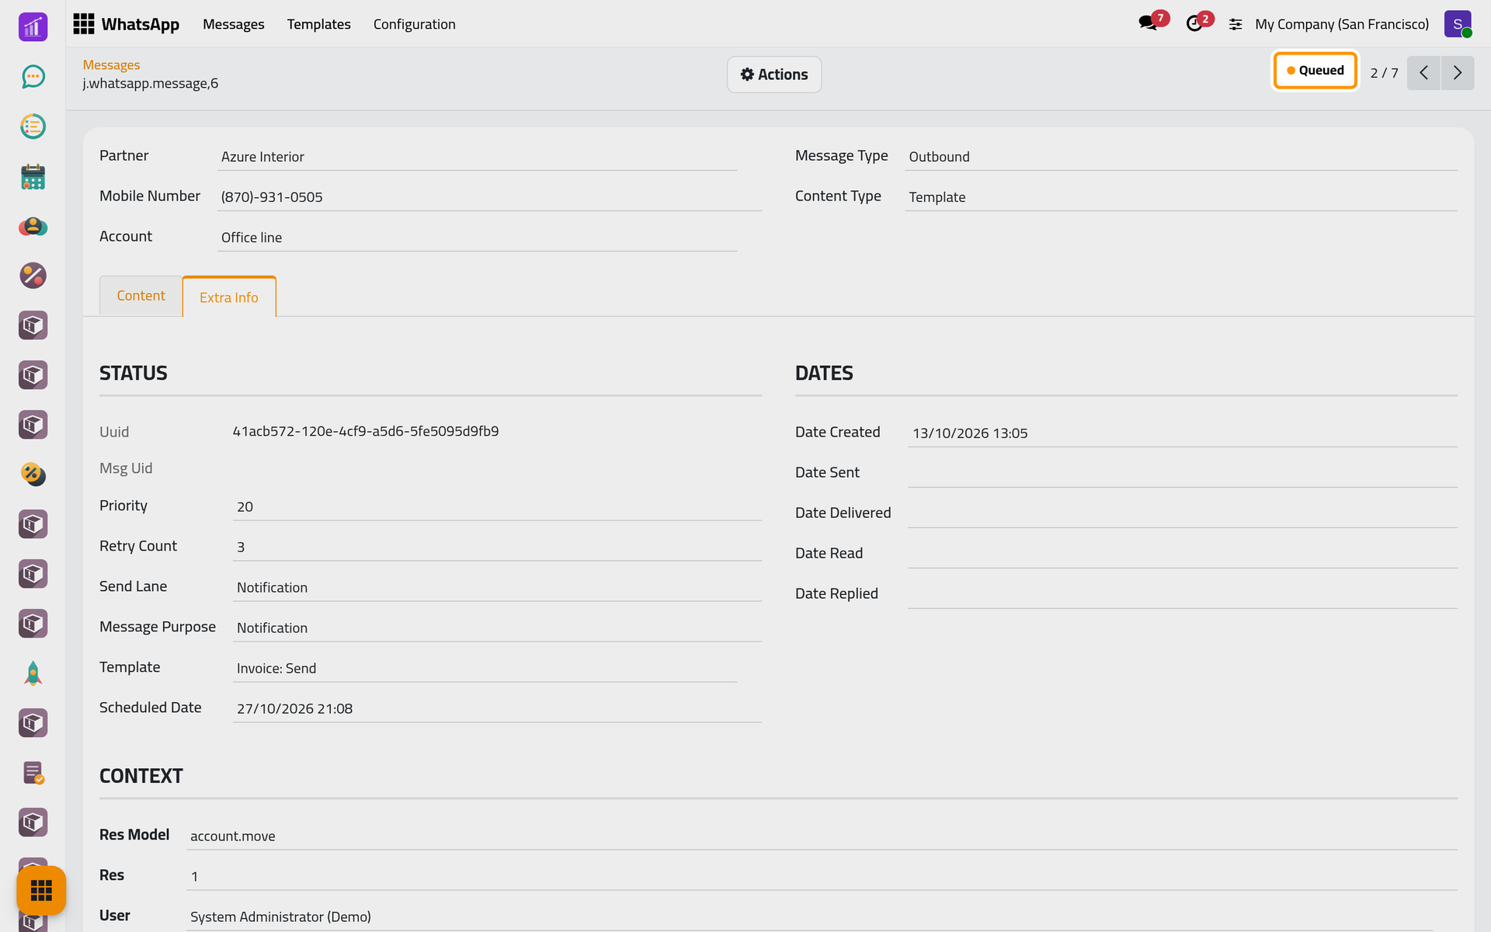
Task: Open the yellow percent sidebar icon
Action: [x=33, y=475]
